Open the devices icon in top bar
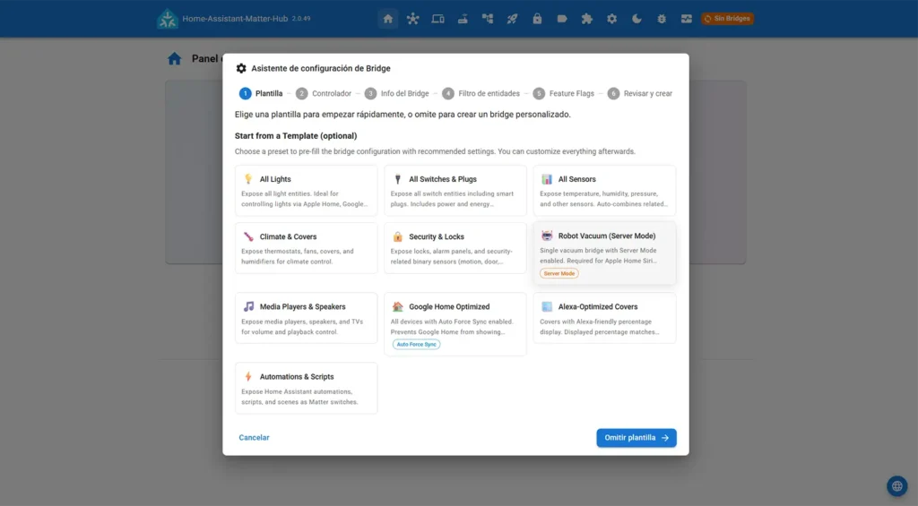Viewport: 918px width, 506px height. [x=437, y=19]
